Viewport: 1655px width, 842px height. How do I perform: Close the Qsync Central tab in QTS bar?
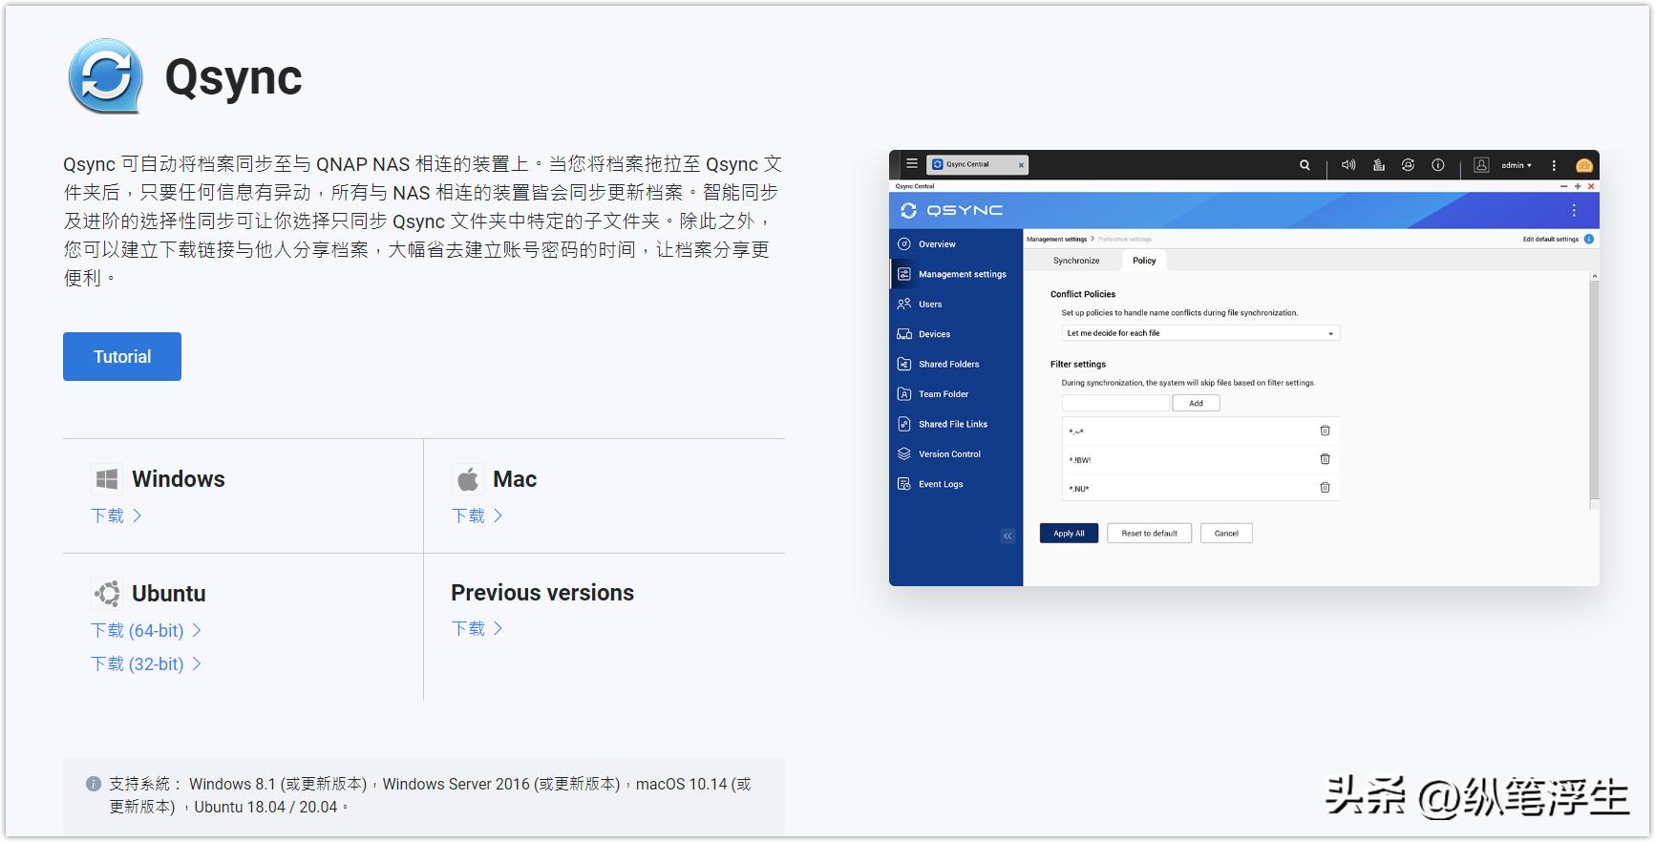point(1021,165)
